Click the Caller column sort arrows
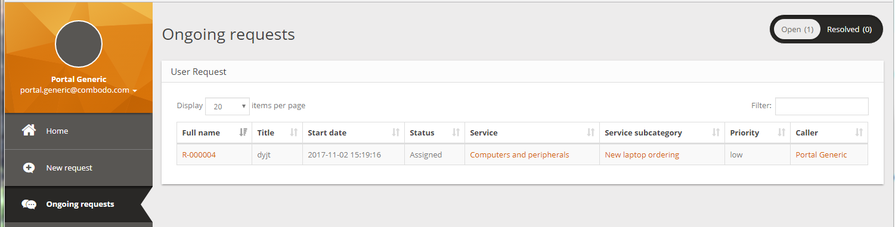This screenshot has height=227, width=895. (859, 133)
